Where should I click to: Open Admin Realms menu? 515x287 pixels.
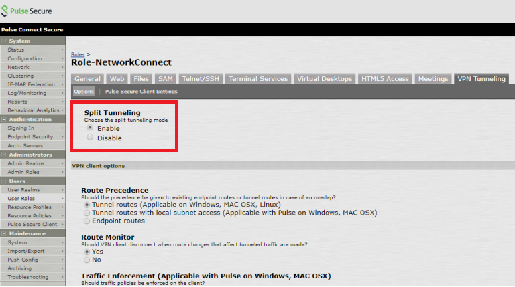tap(32, 163)
